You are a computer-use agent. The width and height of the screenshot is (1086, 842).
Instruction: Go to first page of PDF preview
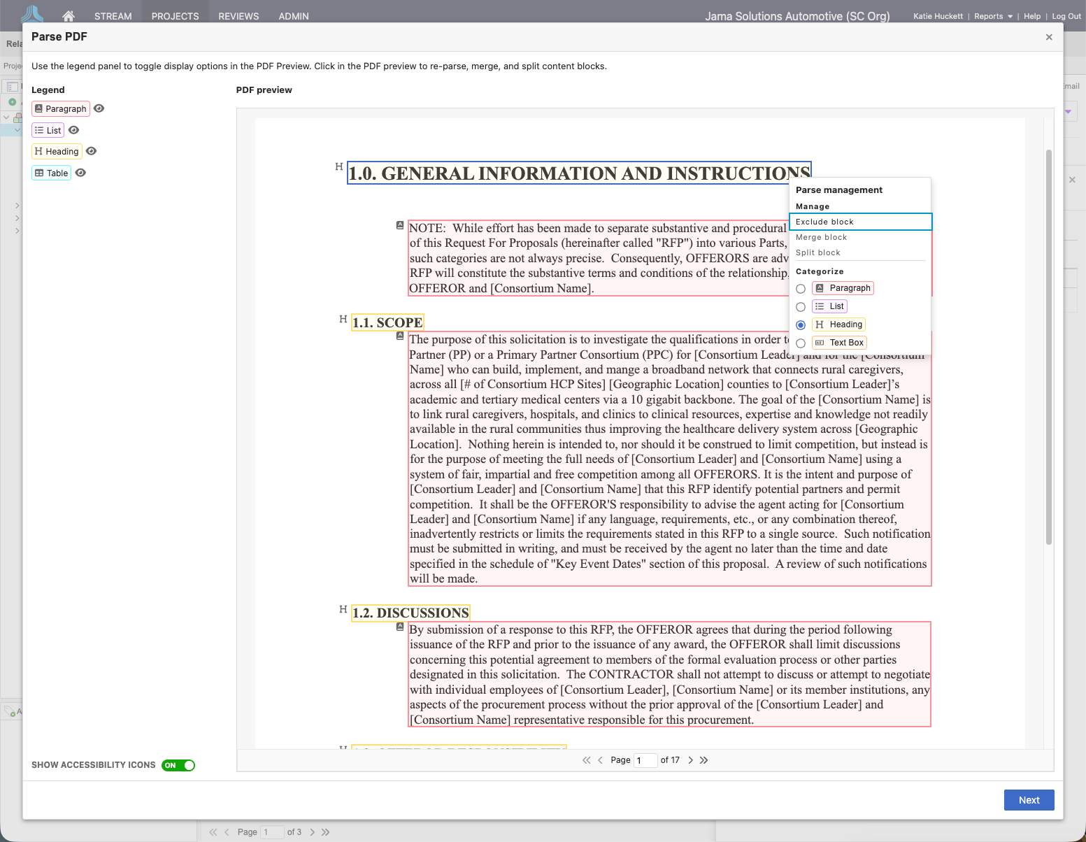click(586, 760)
